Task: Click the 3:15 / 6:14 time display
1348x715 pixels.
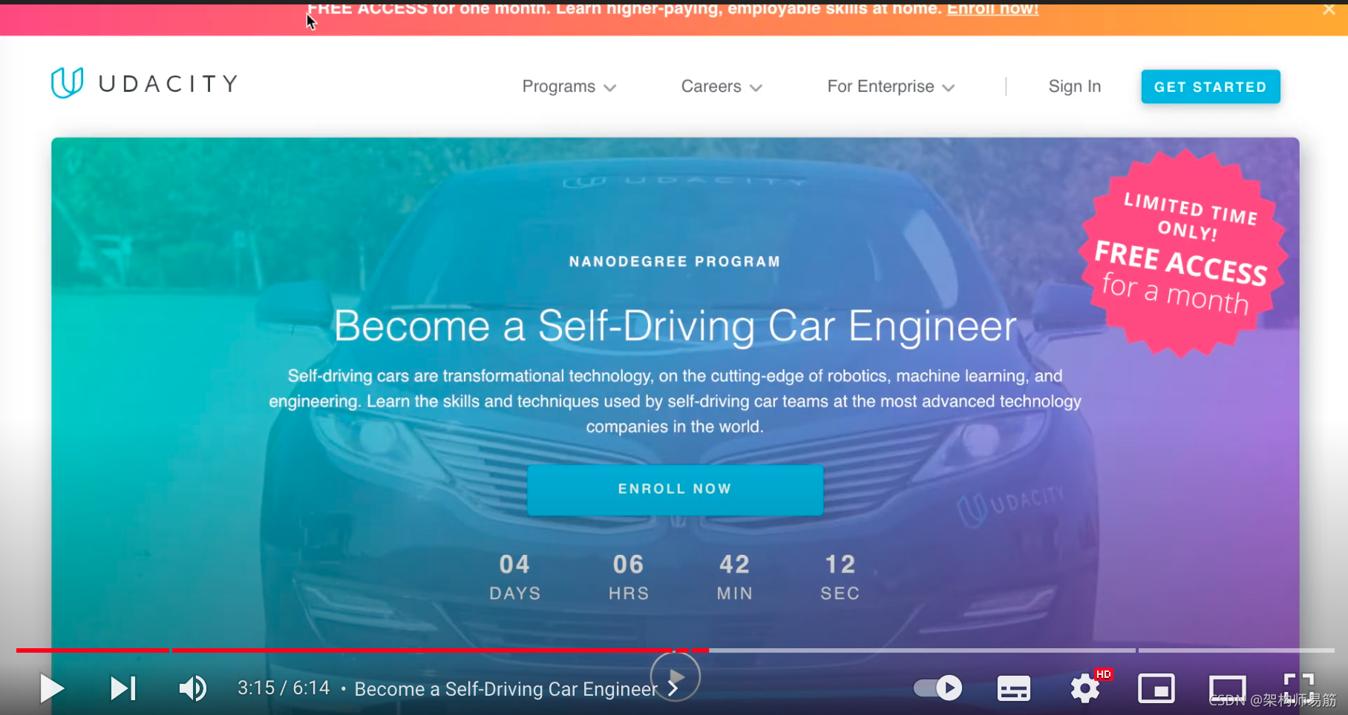Action: point(284,688)
